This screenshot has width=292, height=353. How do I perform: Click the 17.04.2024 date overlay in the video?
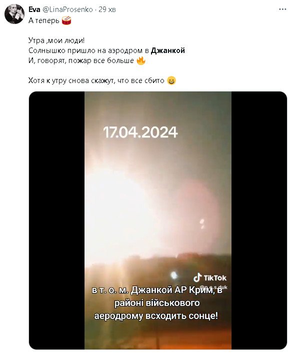[140, 132]
